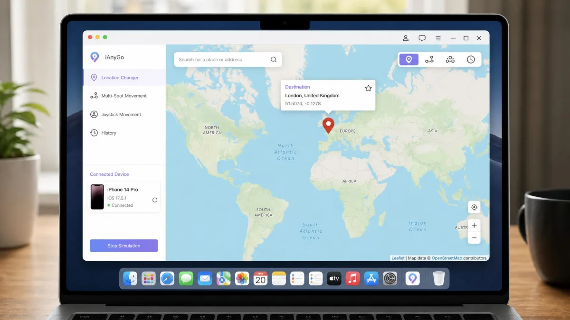Open Finder from the Dock
570x320 pixels.
130,279
